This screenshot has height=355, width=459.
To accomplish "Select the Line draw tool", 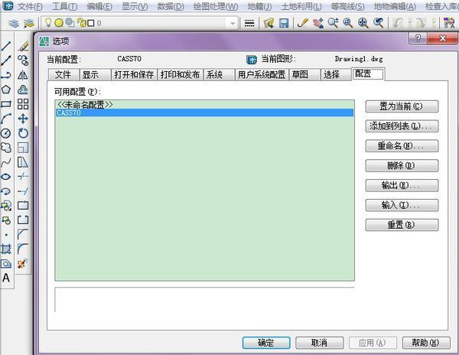I will (x=6, y=46).
